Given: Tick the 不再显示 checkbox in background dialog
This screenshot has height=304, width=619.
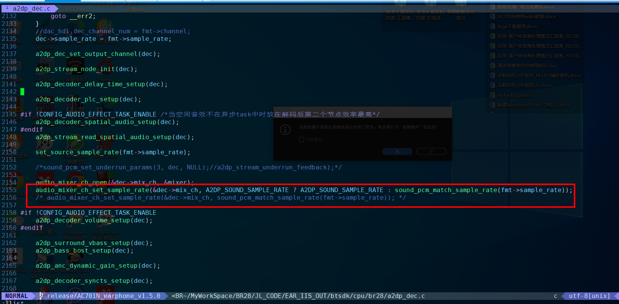Looking at the screenshot, I should (x=302, y=140).
